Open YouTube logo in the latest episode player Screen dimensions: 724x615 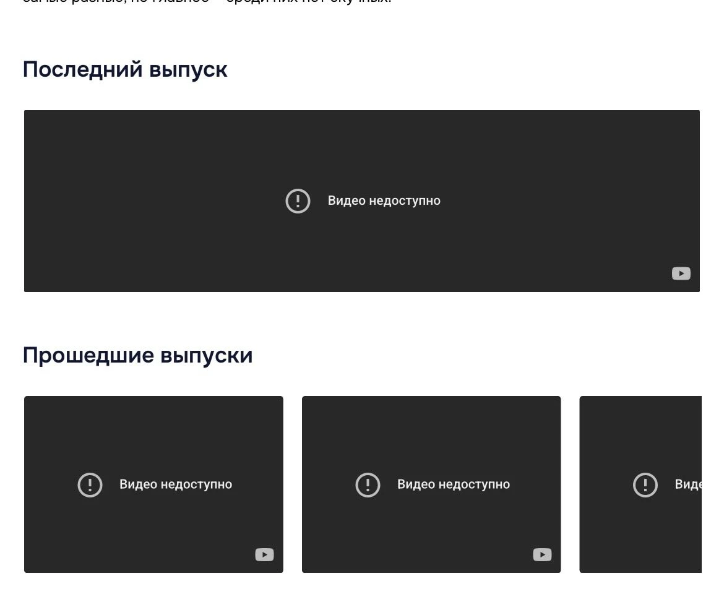point(681,273)
